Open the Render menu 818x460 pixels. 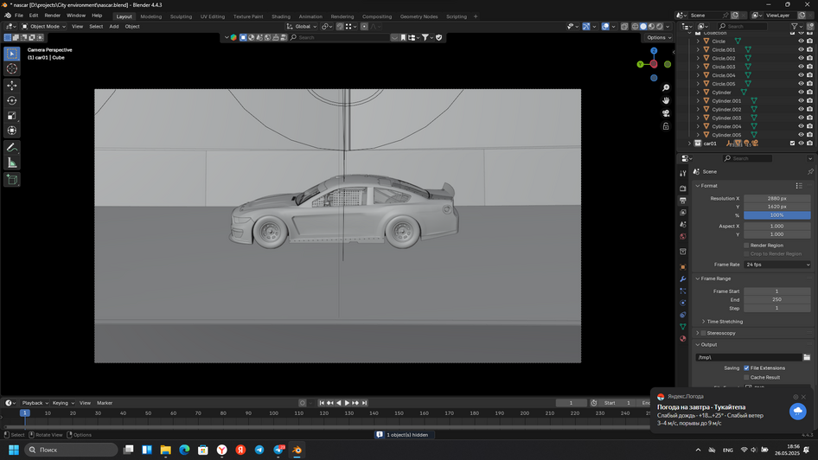pyautogui.click(x=53, y=16)
